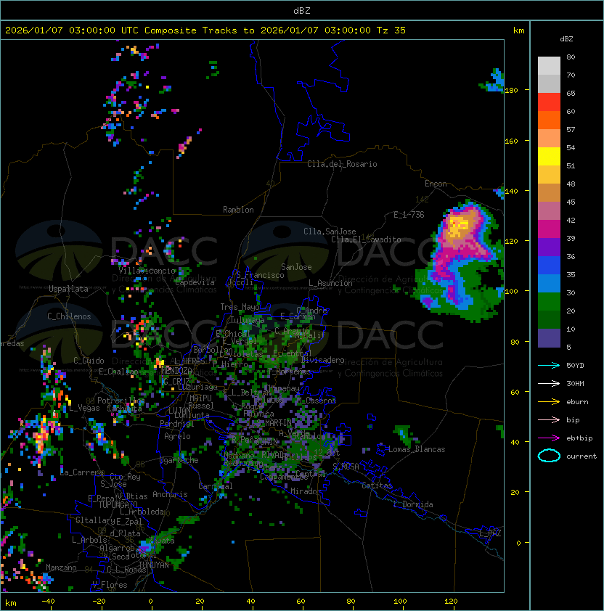Pick the magenta swatch between 42 and 39

549,229
